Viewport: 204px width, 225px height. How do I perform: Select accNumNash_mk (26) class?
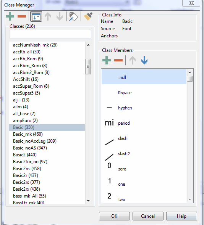pyautogui.click(x=47, y=45)
